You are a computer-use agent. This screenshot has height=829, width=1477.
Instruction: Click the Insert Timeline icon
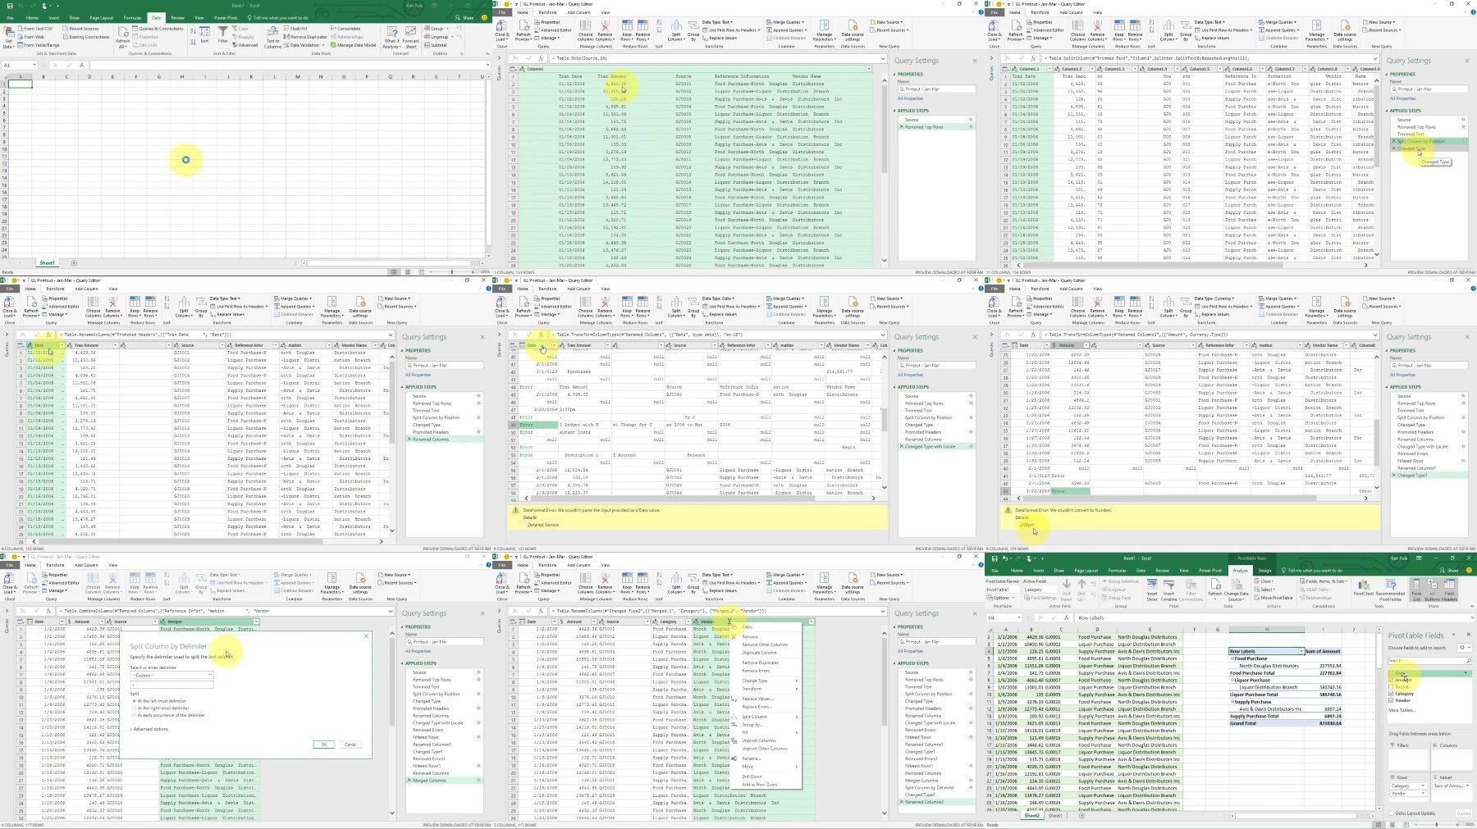[x=1168, y=585]
